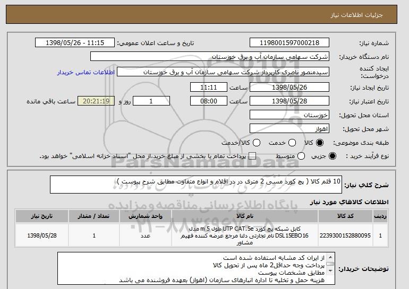
Task: Click the واحد شمارش column header
Action: pyautogui.click(x=146, y=216)
